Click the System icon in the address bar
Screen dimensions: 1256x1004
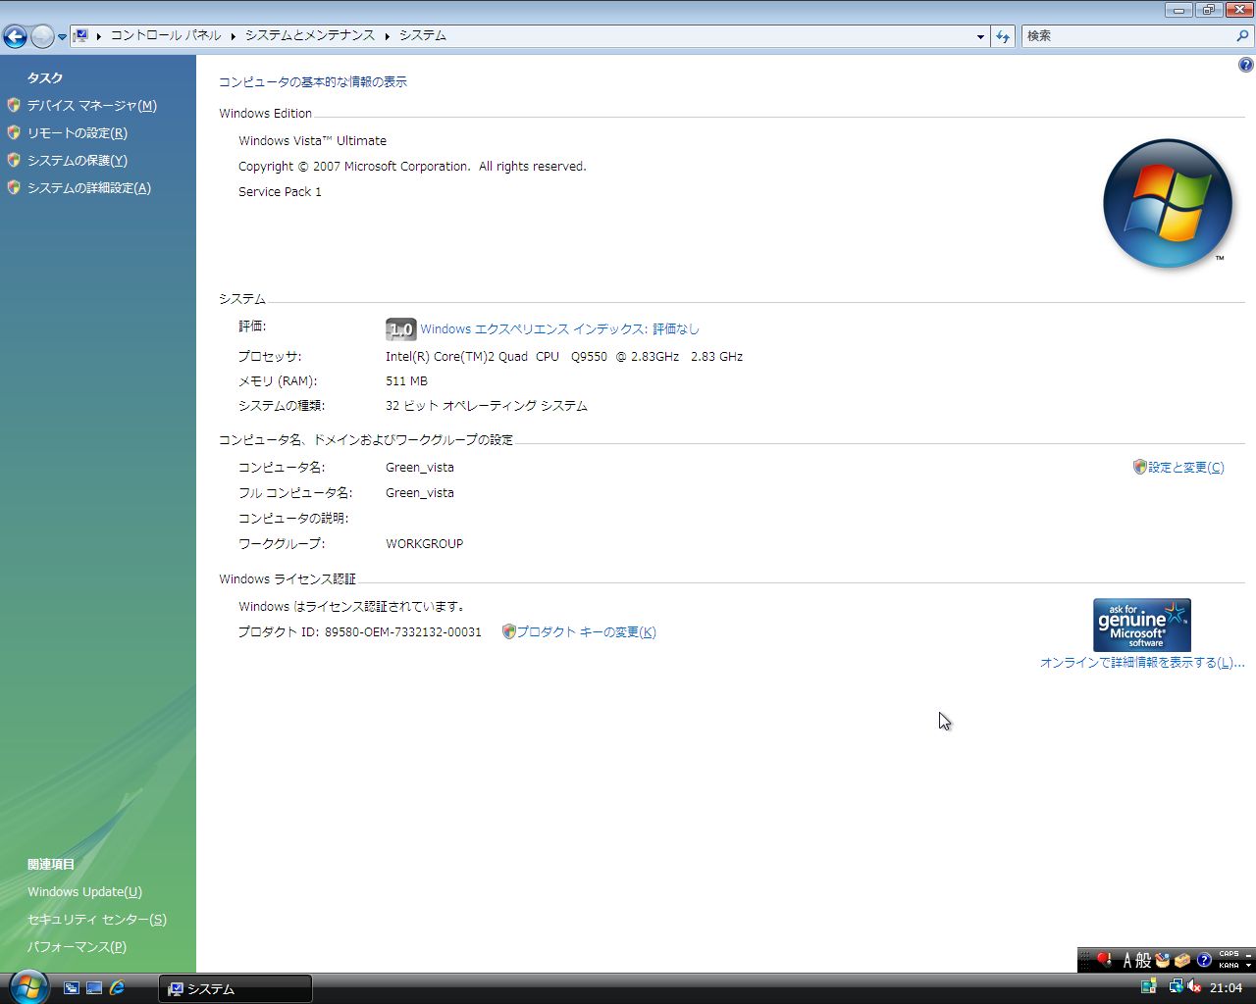pyautogui.click(x=81, y=35)
